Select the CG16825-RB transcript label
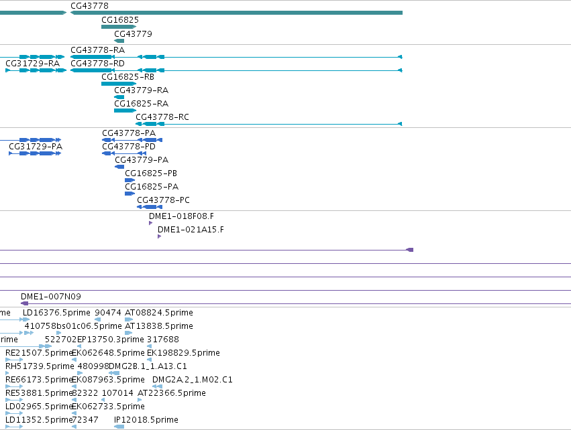 tap(127, 77)
